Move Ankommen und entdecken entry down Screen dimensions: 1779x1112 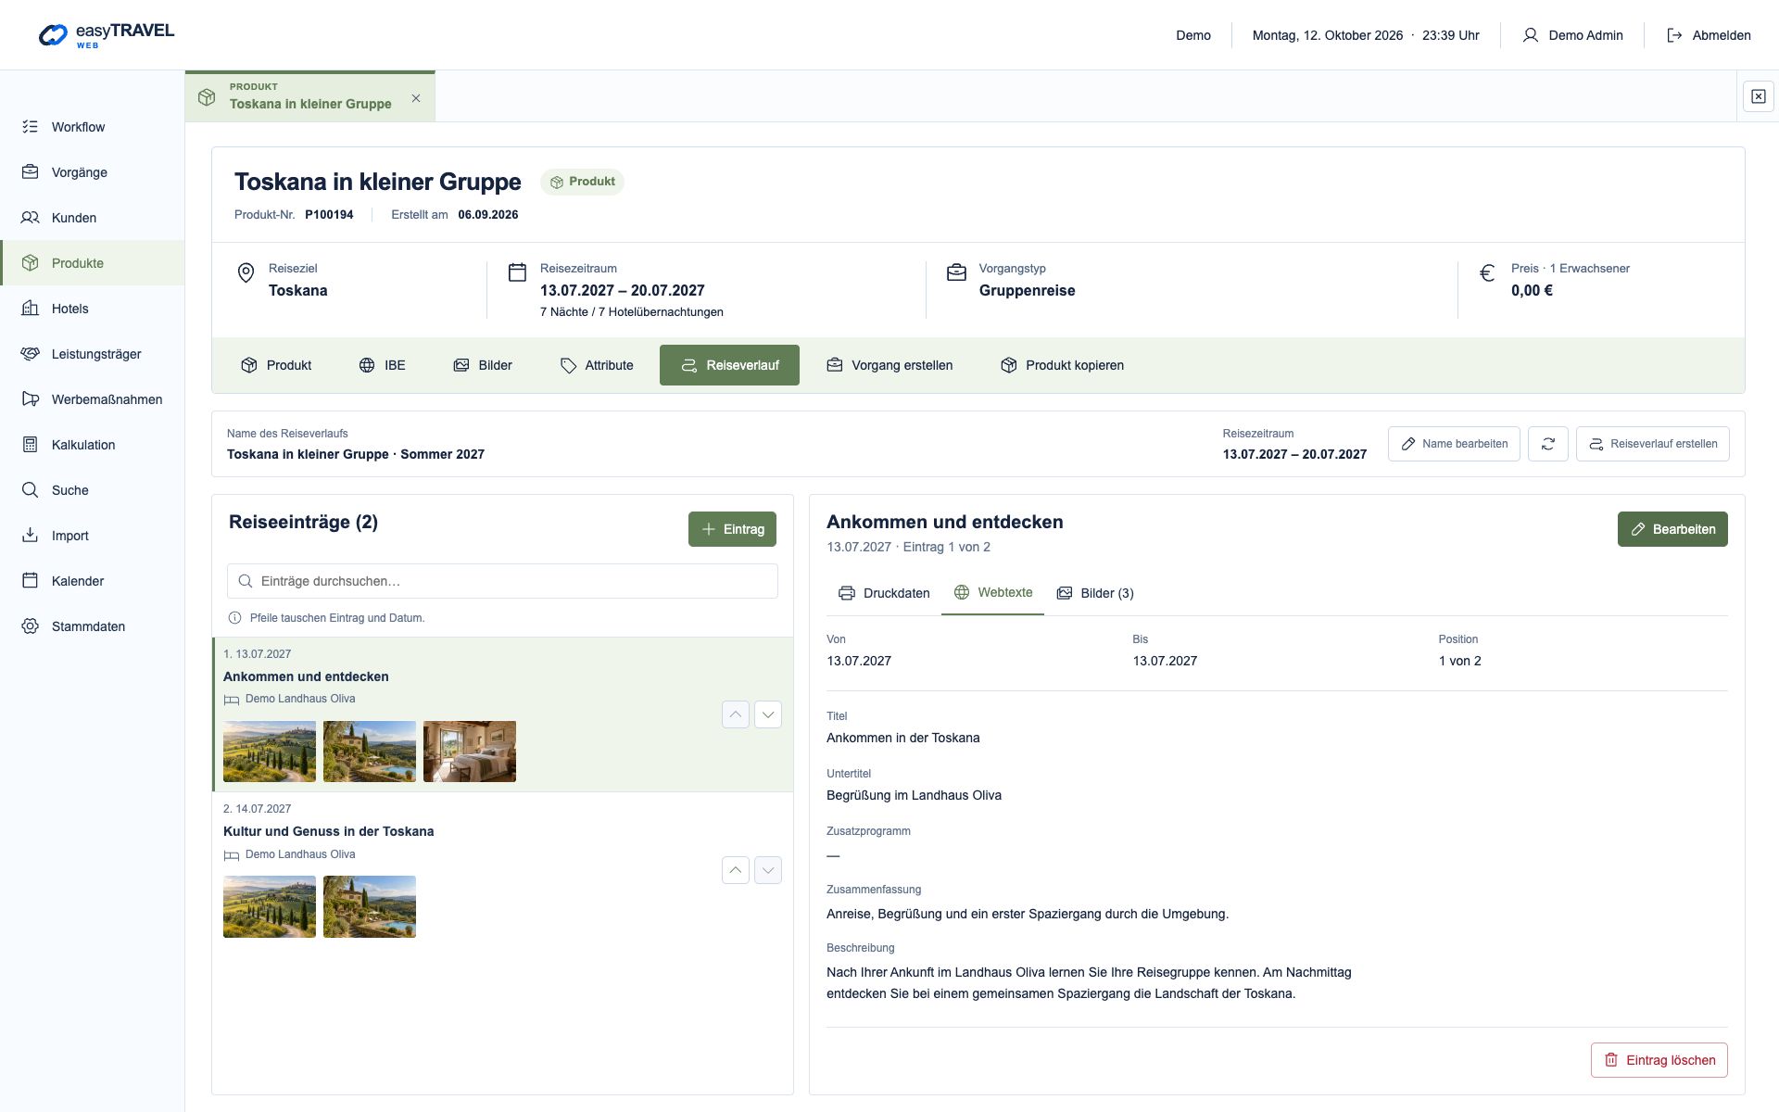click(768, 714)
